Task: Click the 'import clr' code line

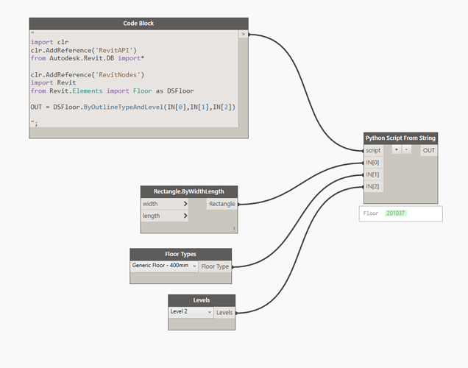Action: point(49,42)
